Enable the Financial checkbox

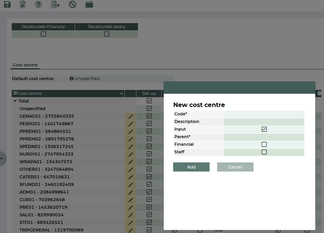(x=264, y=145)
